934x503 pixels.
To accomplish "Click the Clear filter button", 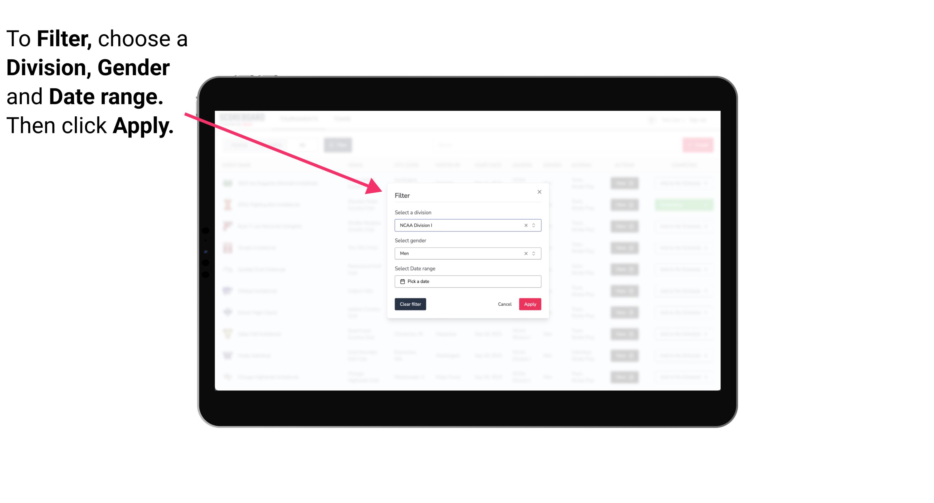I will point(410,304).
